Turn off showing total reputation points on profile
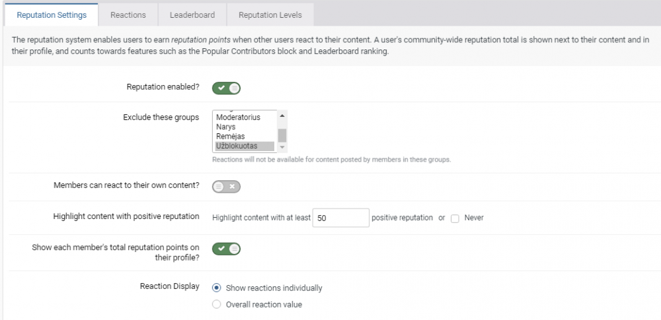661x320 pixels. 226,249
